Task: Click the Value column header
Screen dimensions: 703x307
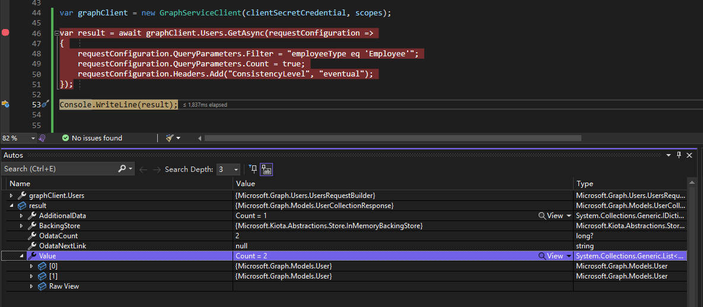Action: click(x=245, y=184)
